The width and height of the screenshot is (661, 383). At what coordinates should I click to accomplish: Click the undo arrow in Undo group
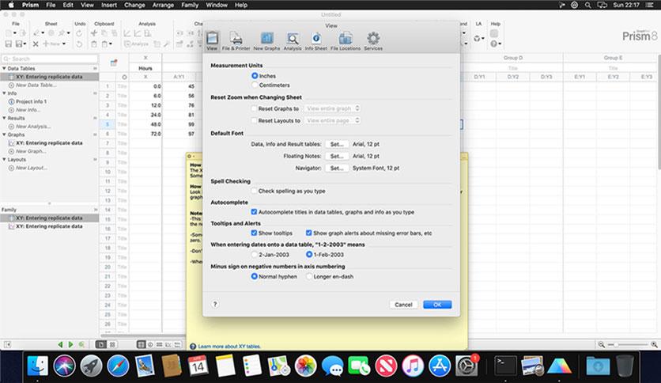(x=79, y=44)
